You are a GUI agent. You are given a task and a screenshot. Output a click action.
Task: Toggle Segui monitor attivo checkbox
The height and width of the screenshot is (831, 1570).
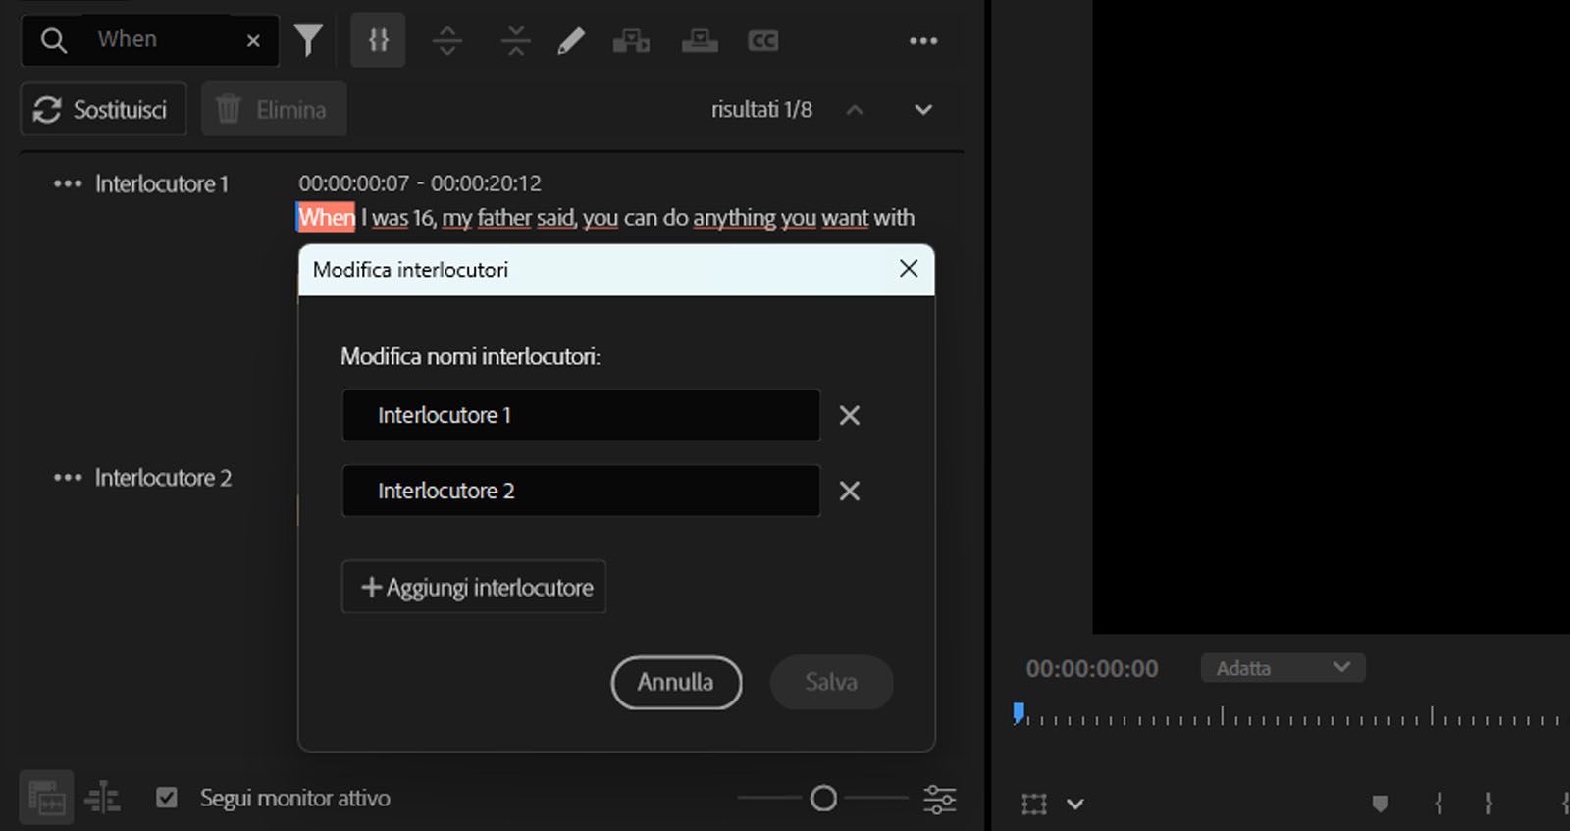(167, 798)
